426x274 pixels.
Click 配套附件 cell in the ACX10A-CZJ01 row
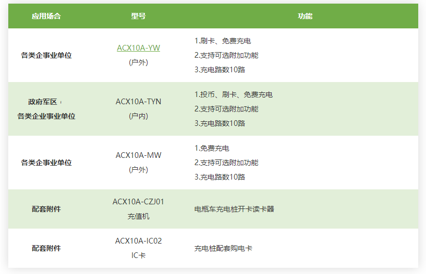(46, 209)
